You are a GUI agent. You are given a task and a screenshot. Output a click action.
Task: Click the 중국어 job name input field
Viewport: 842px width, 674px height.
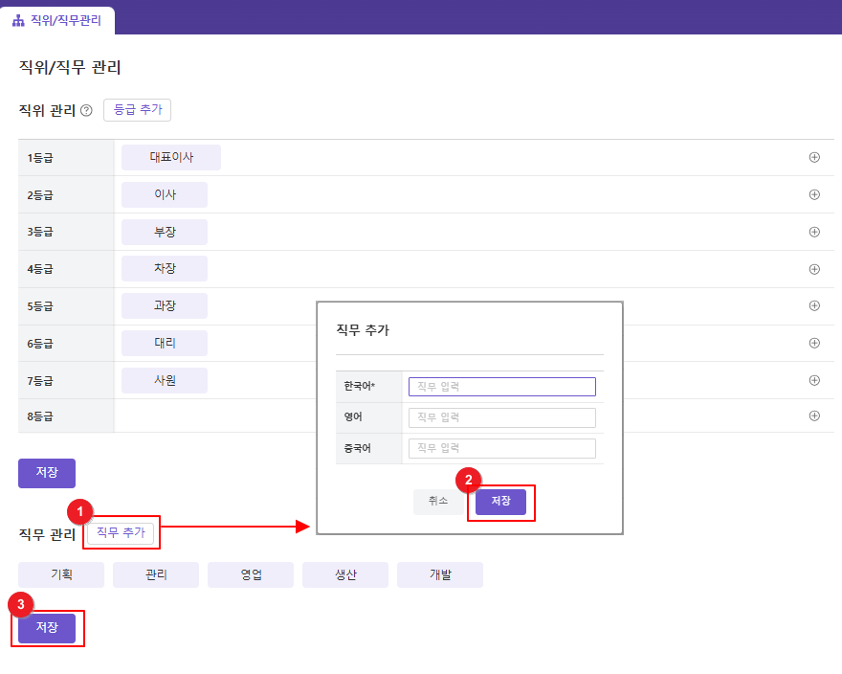tap(501, 448)
